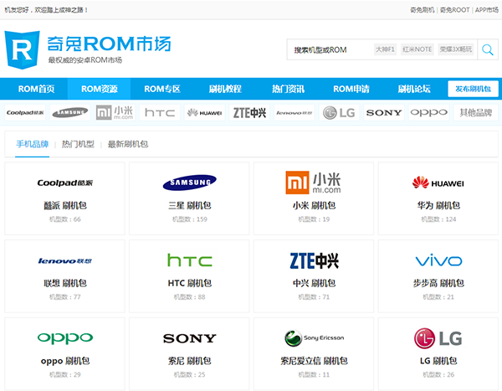Open the green HTC card logo

[190, 260]
